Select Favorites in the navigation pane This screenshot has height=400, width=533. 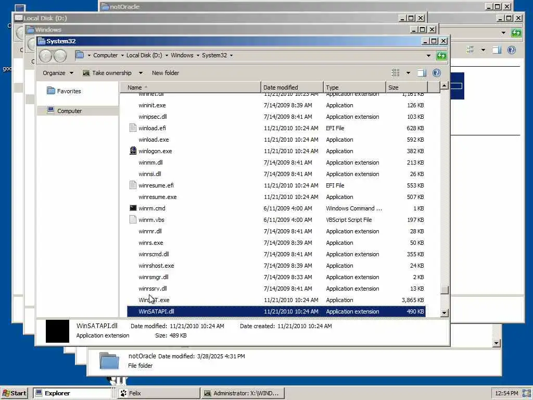pos(69,91)
